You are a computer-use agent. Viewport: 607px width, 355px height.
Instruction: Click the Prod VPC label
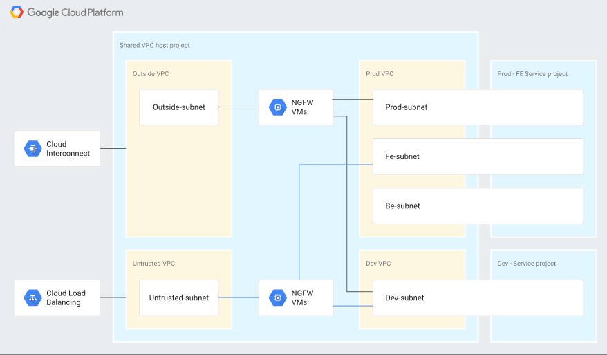[380, 73]
